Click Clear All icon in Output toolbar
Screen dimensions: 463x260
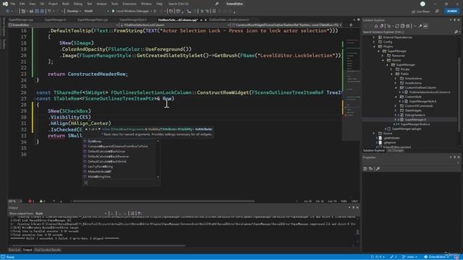tap(132, 213)
